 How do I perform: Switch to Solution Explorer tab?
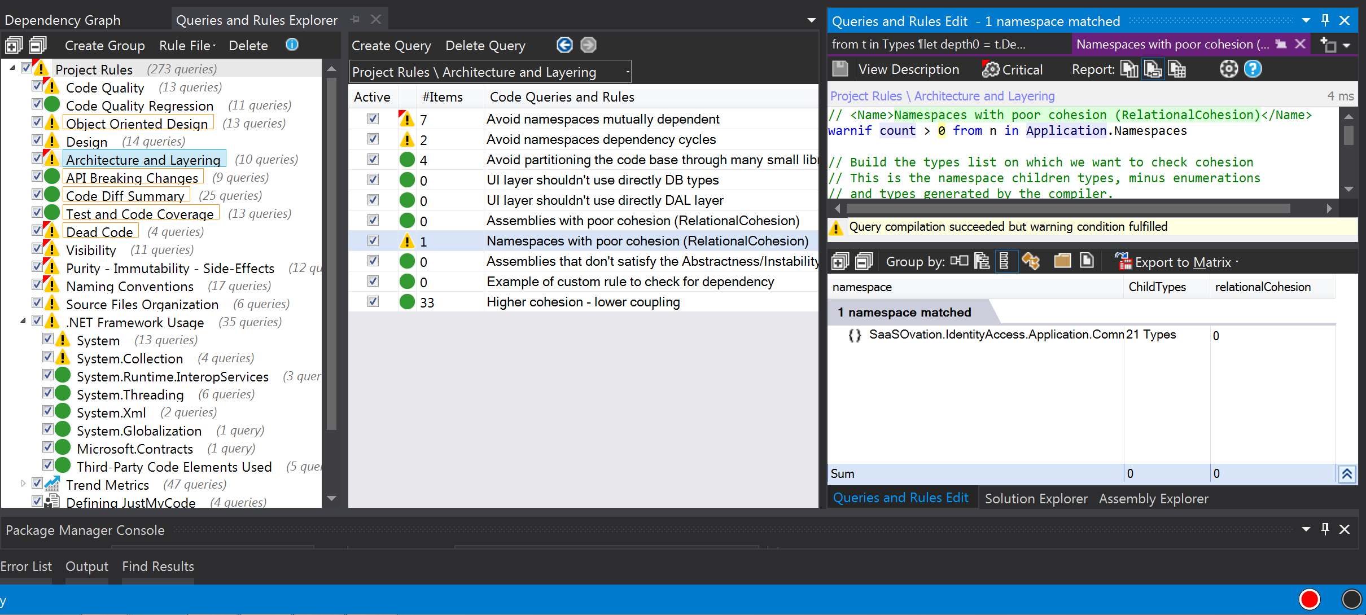point(1036,498)
